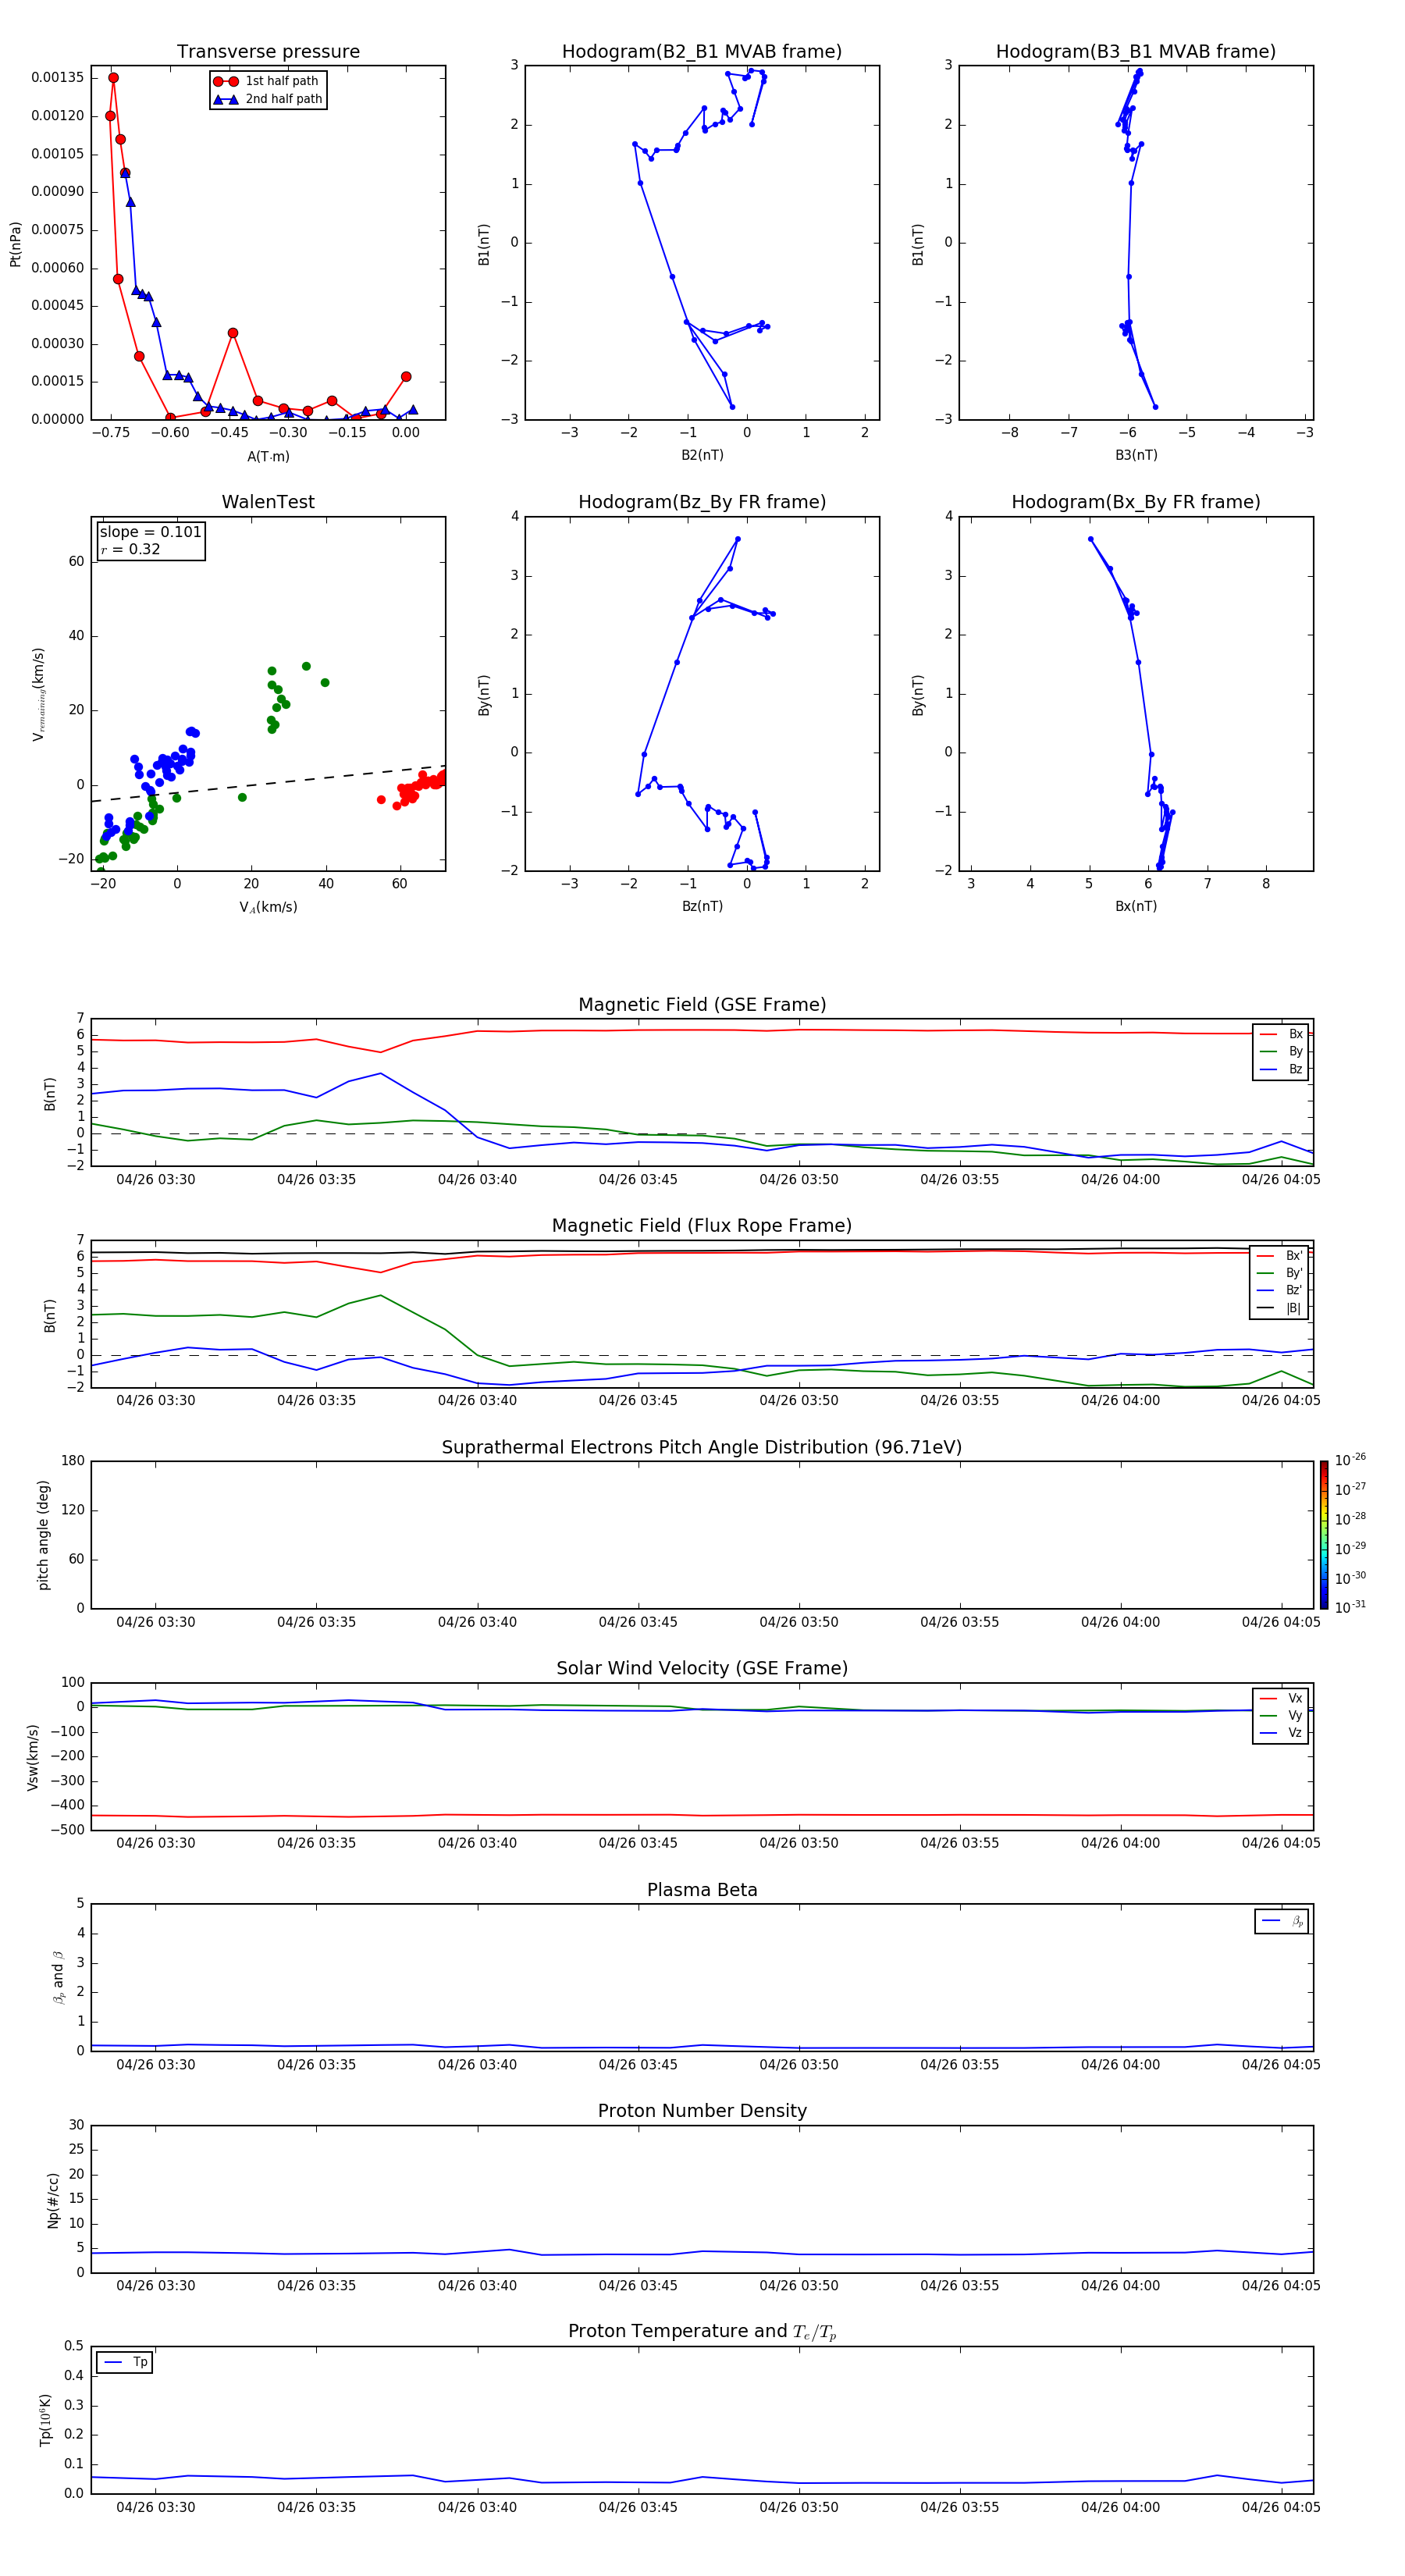Viewport: 1405px width, 2576px height.
Task: Click the "Hodogram(Bx_By FR frame)" title
Action: click(x=1136, y=502)
